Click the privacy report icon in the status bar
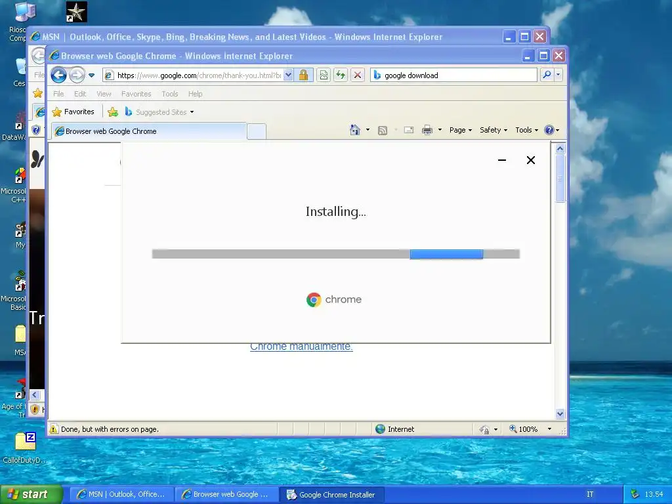This screenshot has height=504, width=672. (484, 429)
